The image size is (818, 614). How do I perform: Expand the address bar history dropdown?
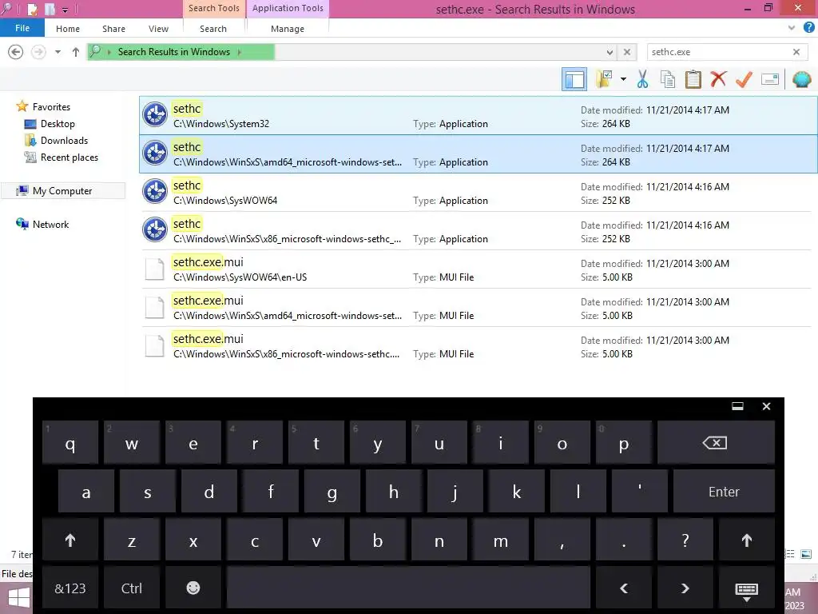pyautogui.click(x=610, y=52)
